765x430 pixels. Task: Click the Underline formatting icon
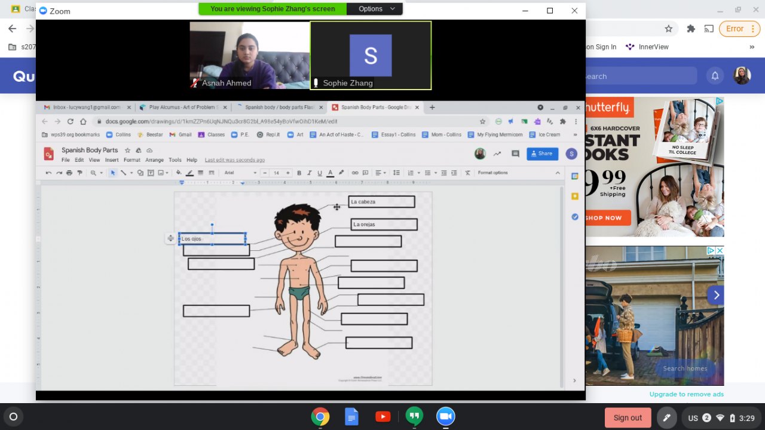pyautogui.click(x=320, y=173)
